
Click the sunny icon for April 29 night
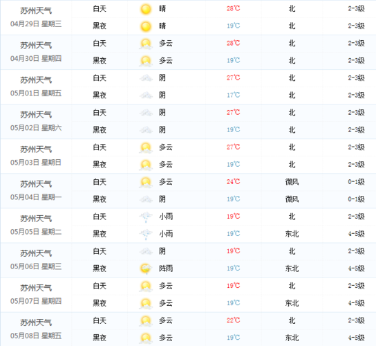(x=146, y=26)
